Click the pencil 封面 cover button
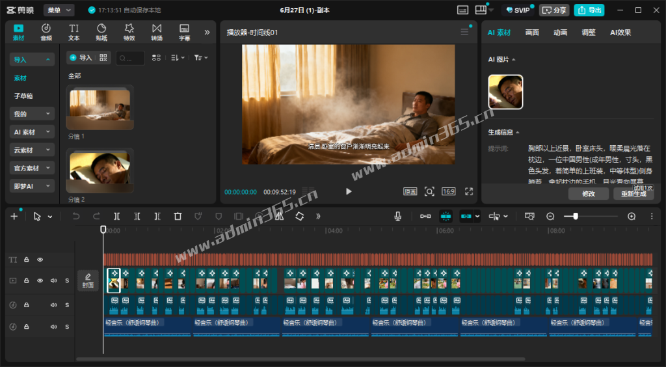This screenshot has height=367, width=666. (88, 280)
